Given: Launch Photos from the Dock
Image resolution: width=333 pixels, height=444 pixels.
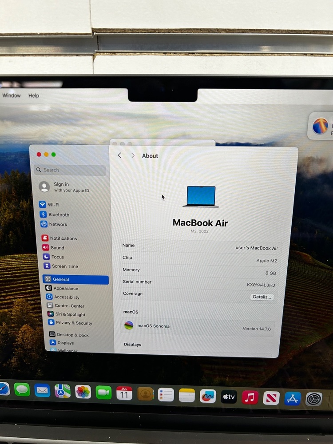Looking at the screenshot, I should [x=83, y=392].
